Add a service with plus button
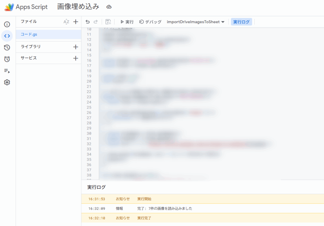 tap(76, 58)
